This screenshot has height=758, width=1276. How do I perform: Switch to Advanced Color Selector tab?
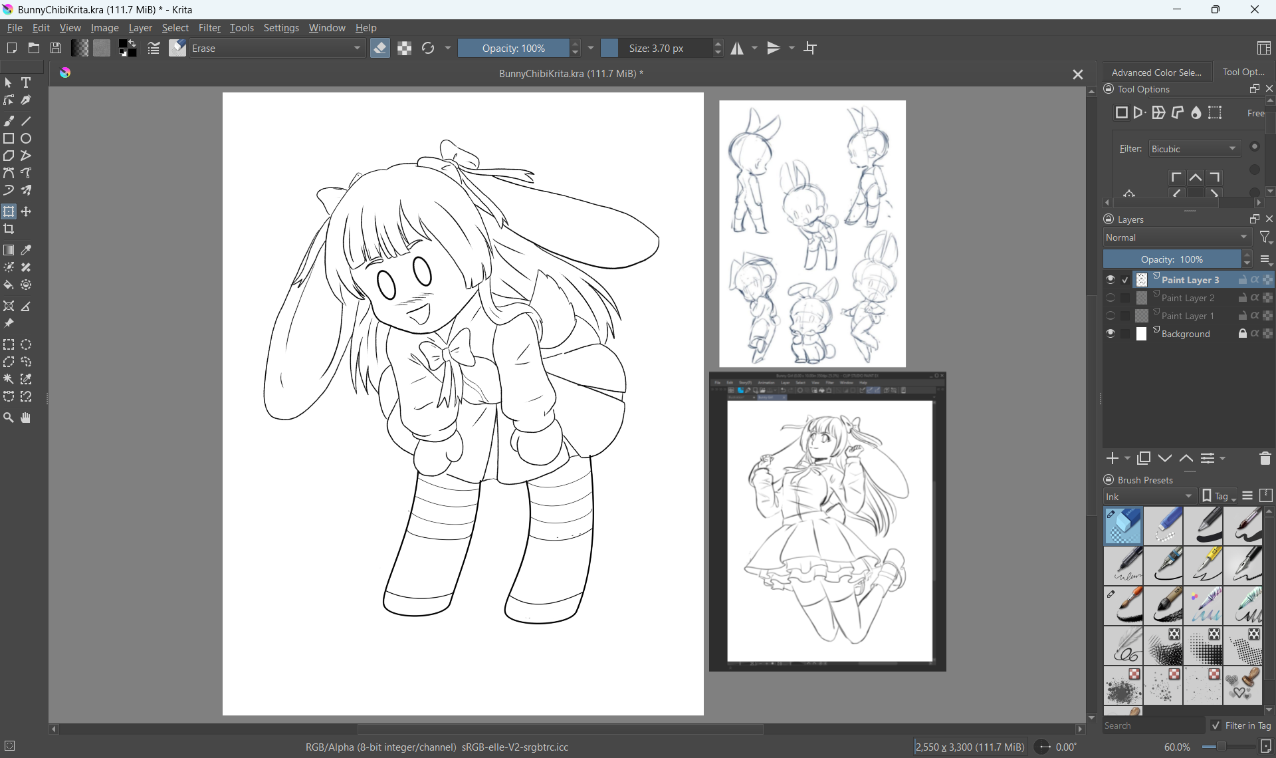1156,72
